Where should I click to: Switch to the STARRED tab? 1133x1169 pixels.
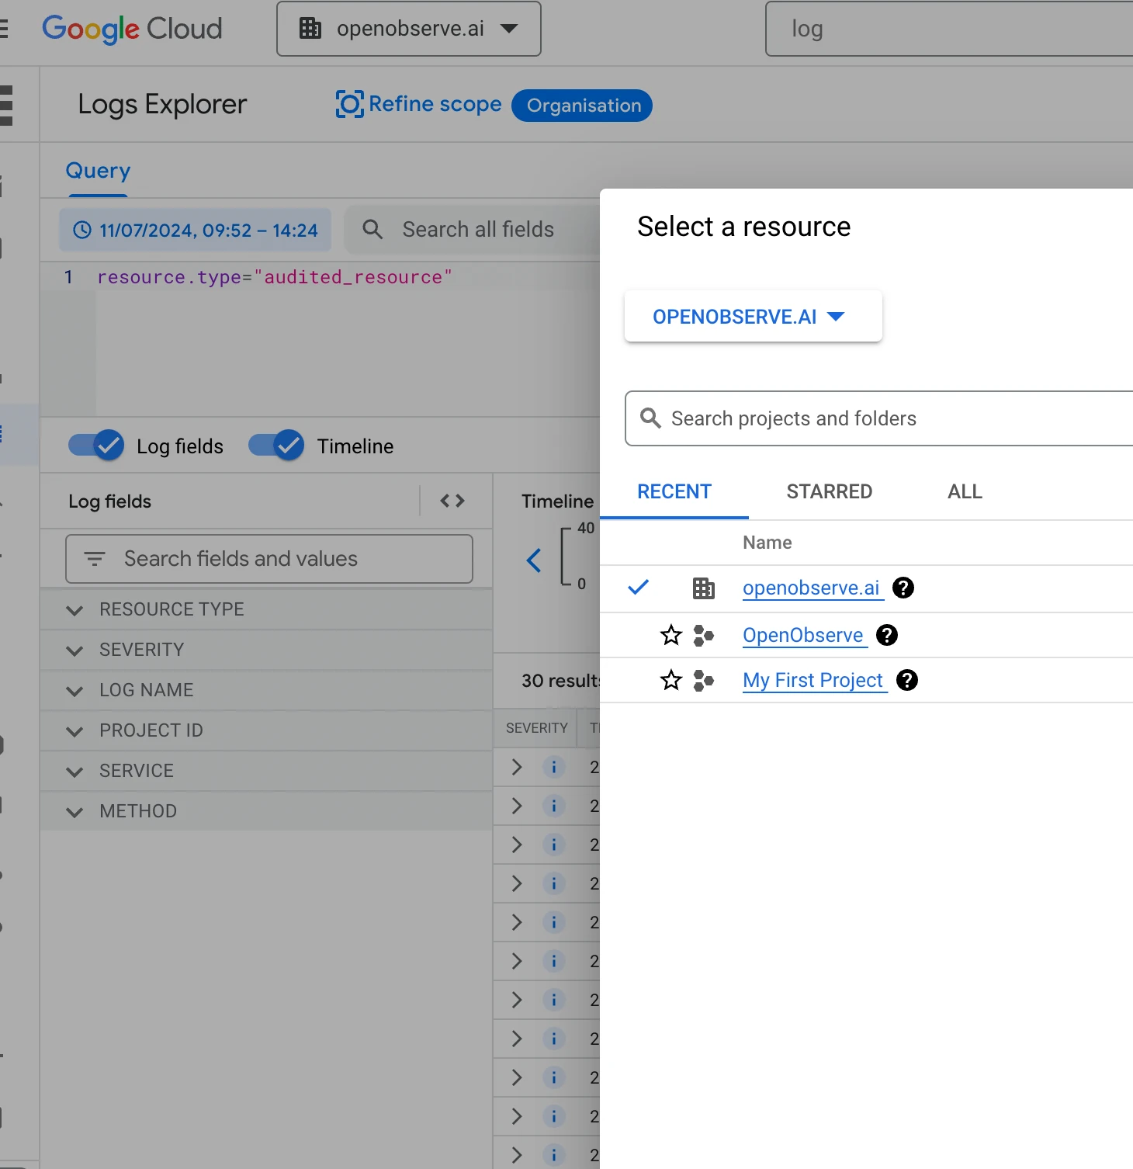coord(830,491)
